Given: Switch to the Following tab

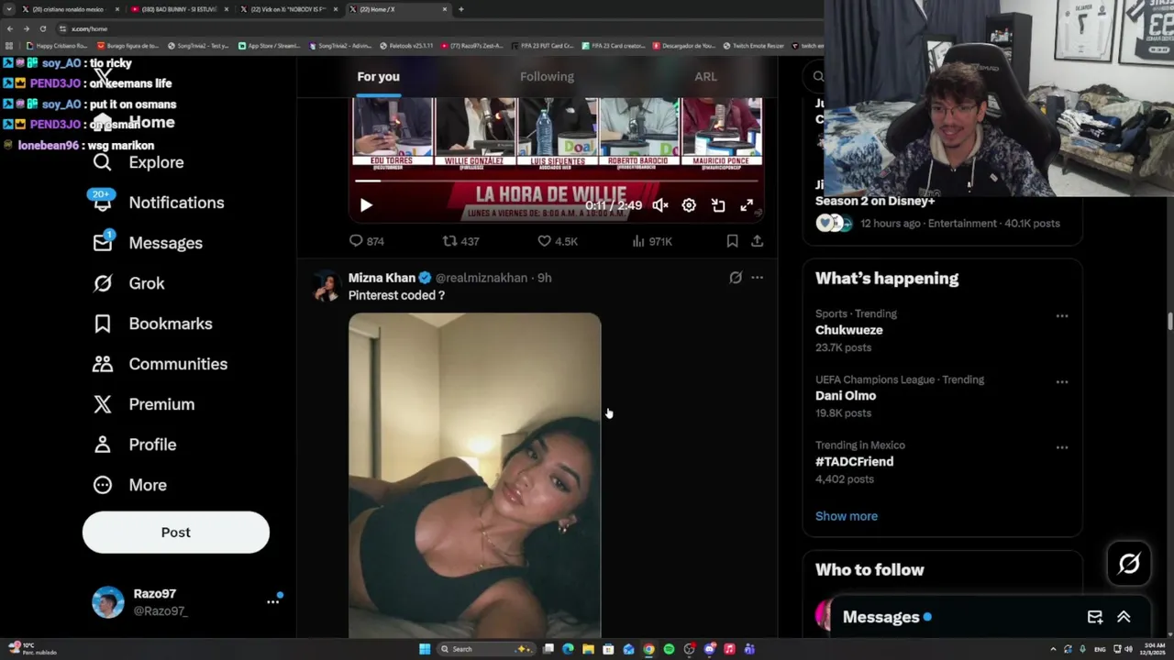Looking at the screenshot, I should (547, 77).
